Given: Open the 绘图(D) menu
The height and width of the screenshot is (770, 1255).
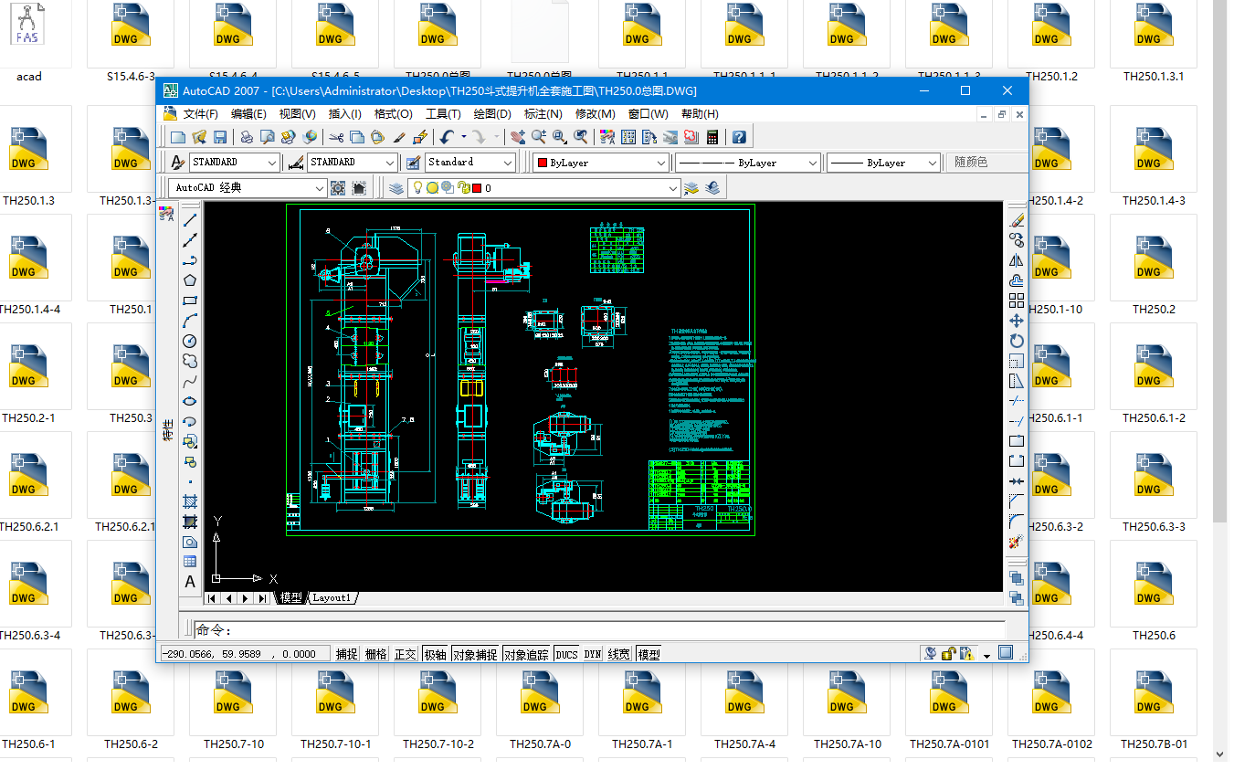Looking at the screenshot, I should pyautogui.click(x=492, y=114).
